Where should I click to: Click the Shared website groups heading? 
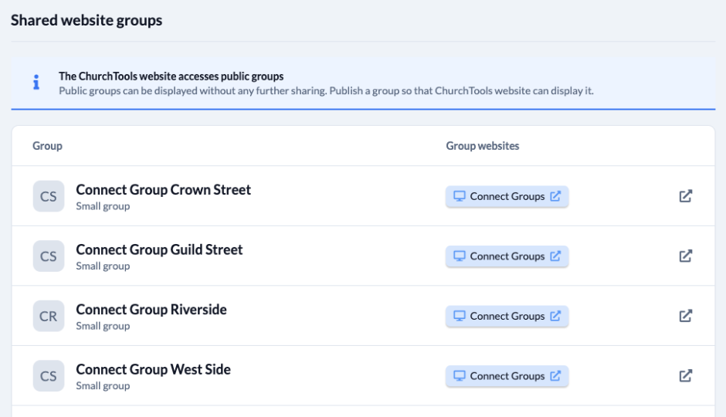click(87, 20)
